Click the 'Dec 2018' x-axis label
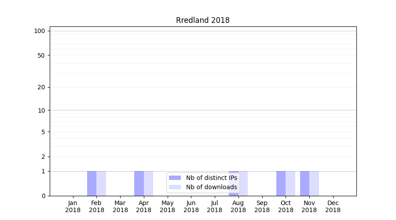396x220 pixels. click(x=333, y=206)
